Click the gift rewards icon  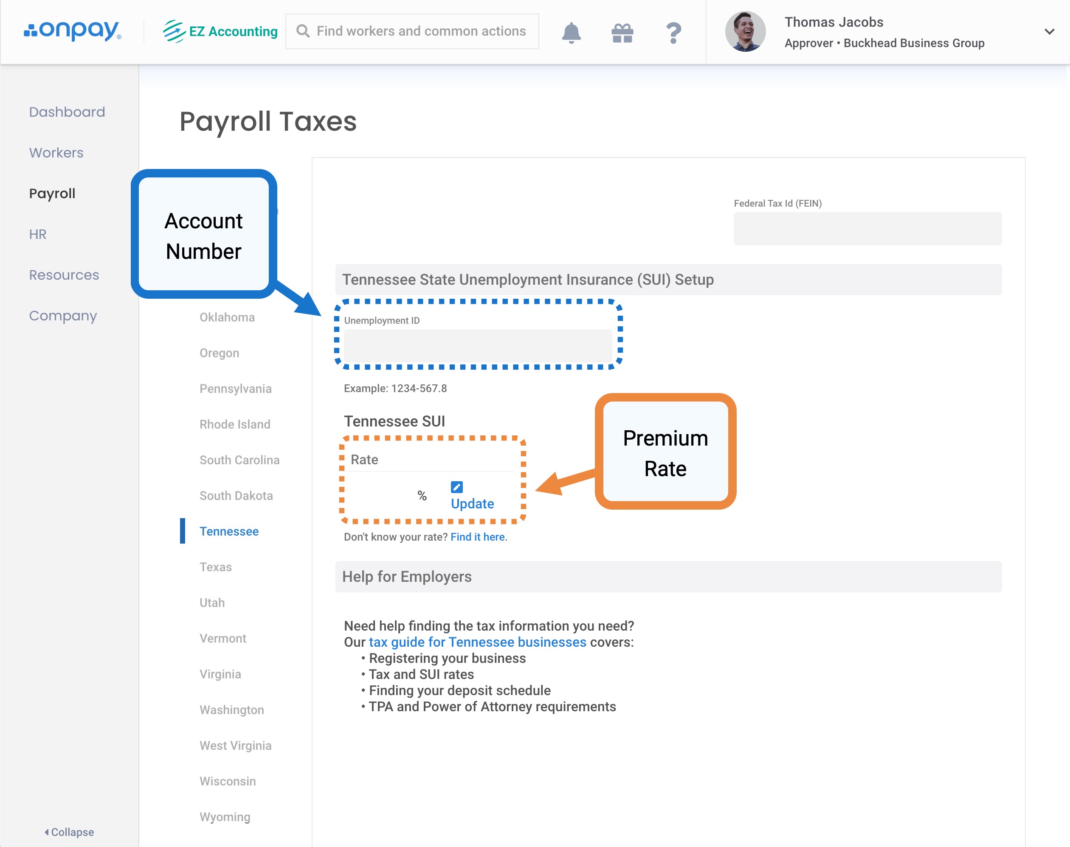pos(622,33)
